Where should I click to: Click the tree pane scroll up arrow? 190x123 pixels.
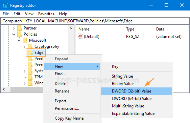pyautogui.click(x=71, y=28)
